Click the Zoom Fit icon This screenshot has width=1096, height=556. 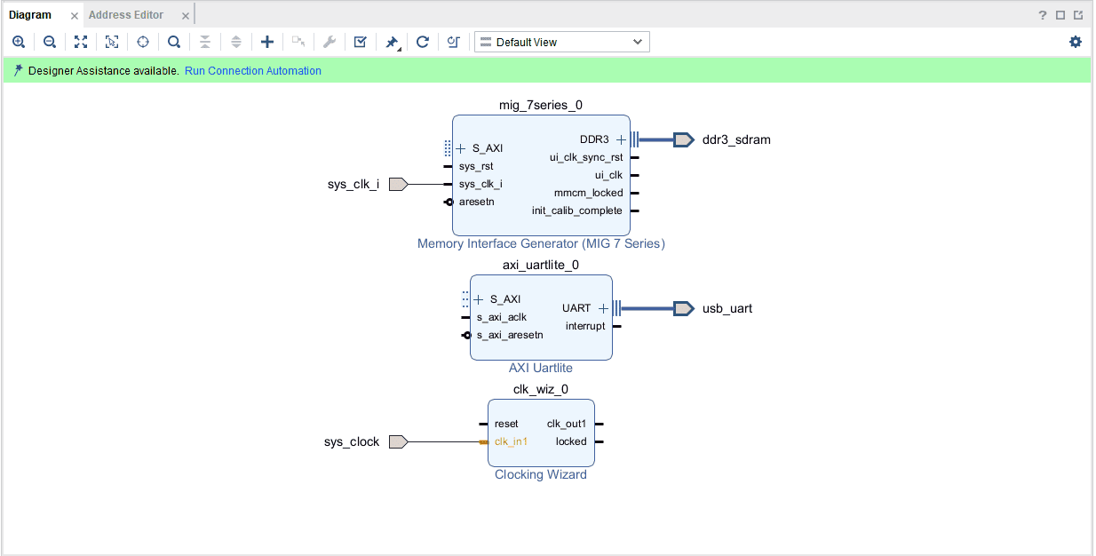[81, 42]
